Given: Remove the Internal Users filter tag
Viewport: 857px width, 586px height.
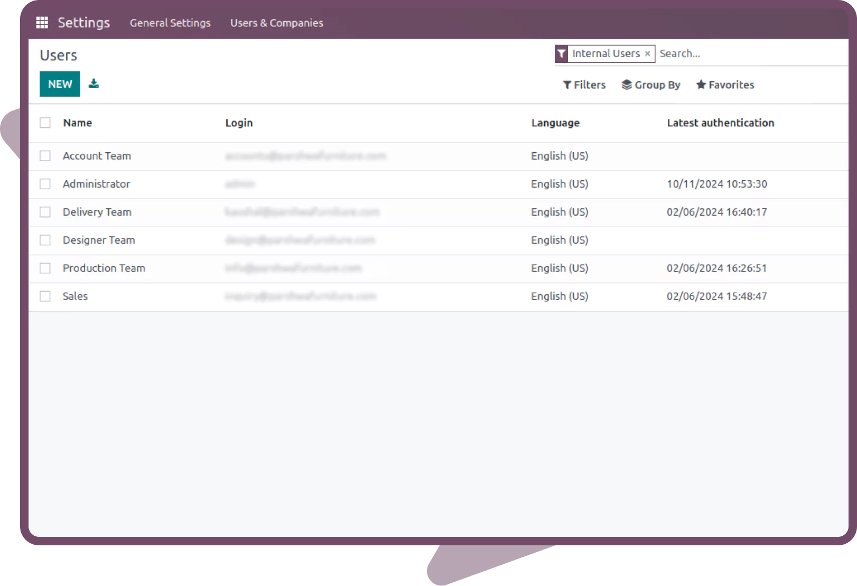Looking at the screenshot, I should [x=647, y=54].
